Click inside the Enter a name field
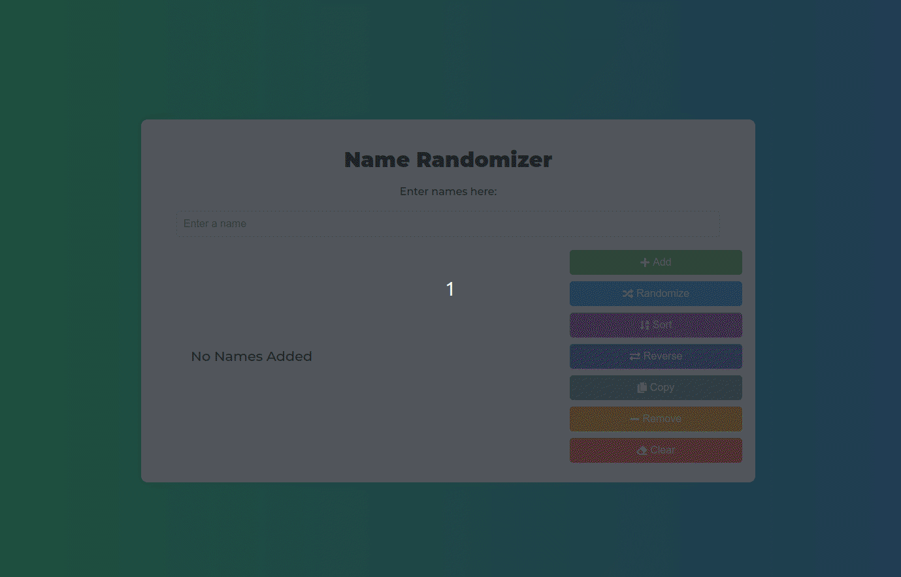This screenshot has width=901, height=577. (x=448, y=223)
